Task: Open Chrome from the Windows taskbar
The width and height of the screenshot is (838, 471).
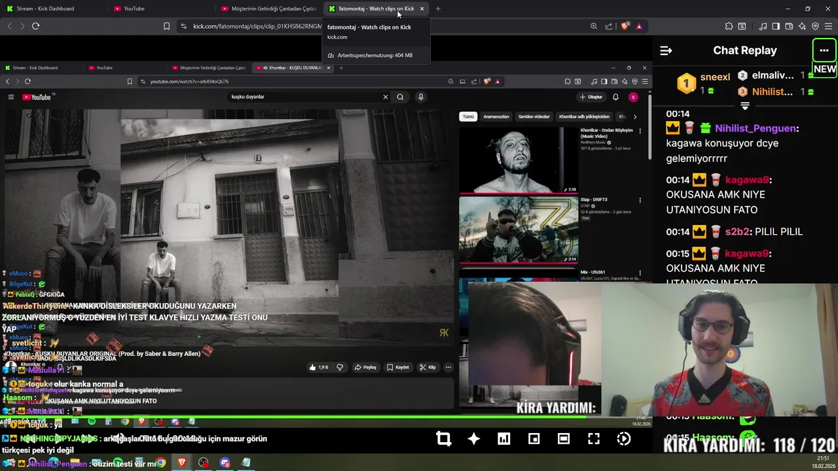Action: coord(160,462)
